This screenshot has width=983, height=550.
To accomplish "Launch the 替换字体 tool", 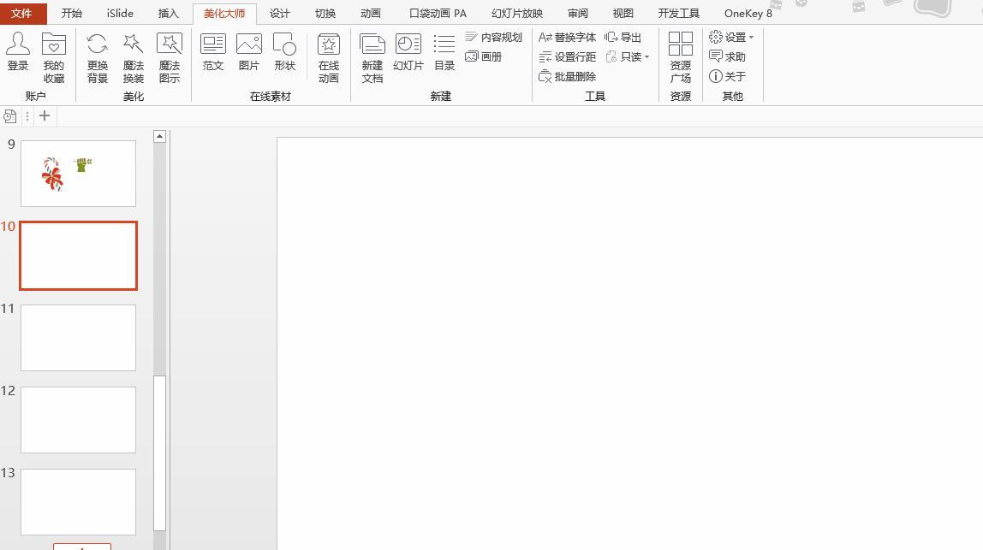I will coord(568,37).
